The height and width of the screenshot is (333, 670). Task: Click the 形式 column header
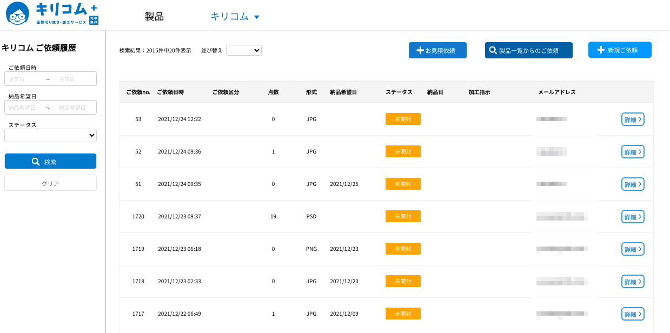coord(311,92)
